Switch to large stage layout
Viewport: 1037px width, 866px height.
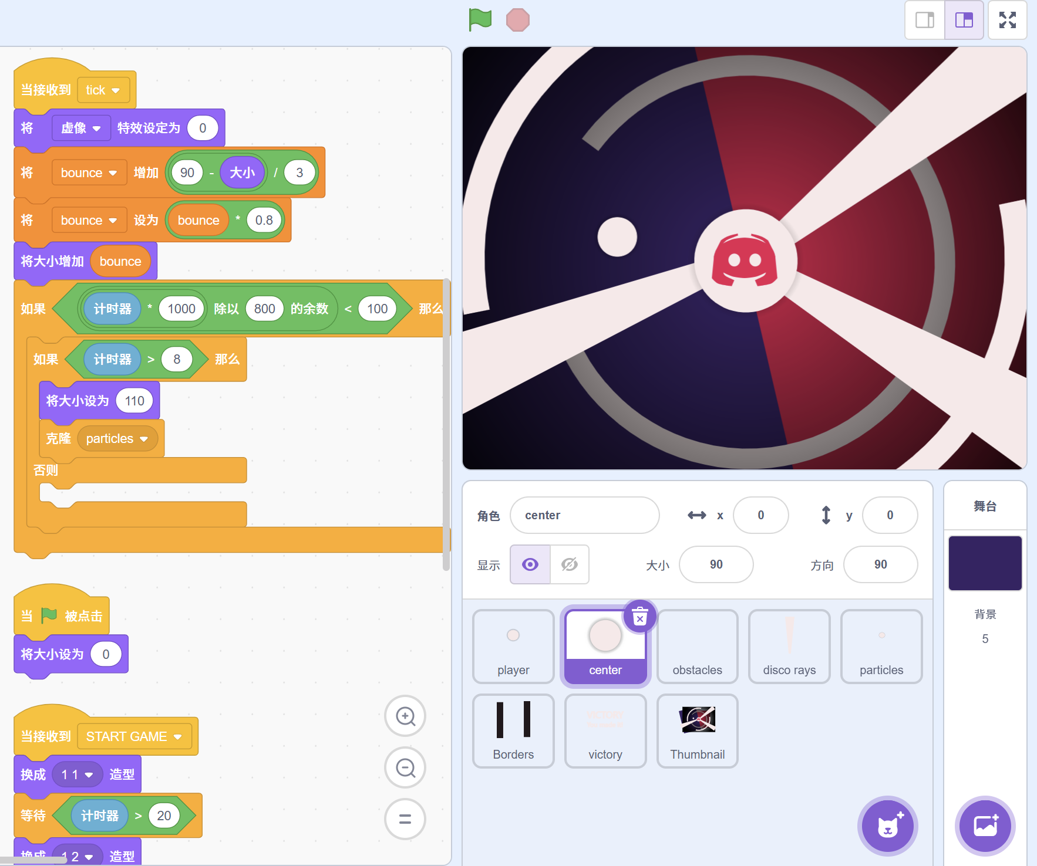[x=964, y=20]
